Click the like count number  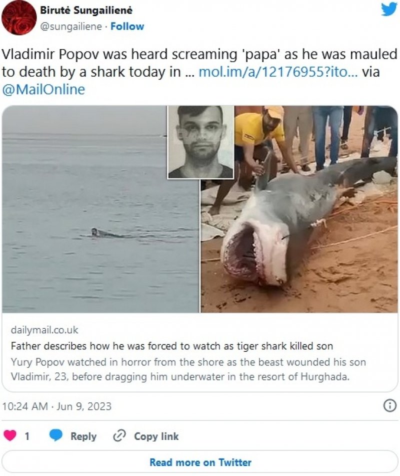[27, 436]
